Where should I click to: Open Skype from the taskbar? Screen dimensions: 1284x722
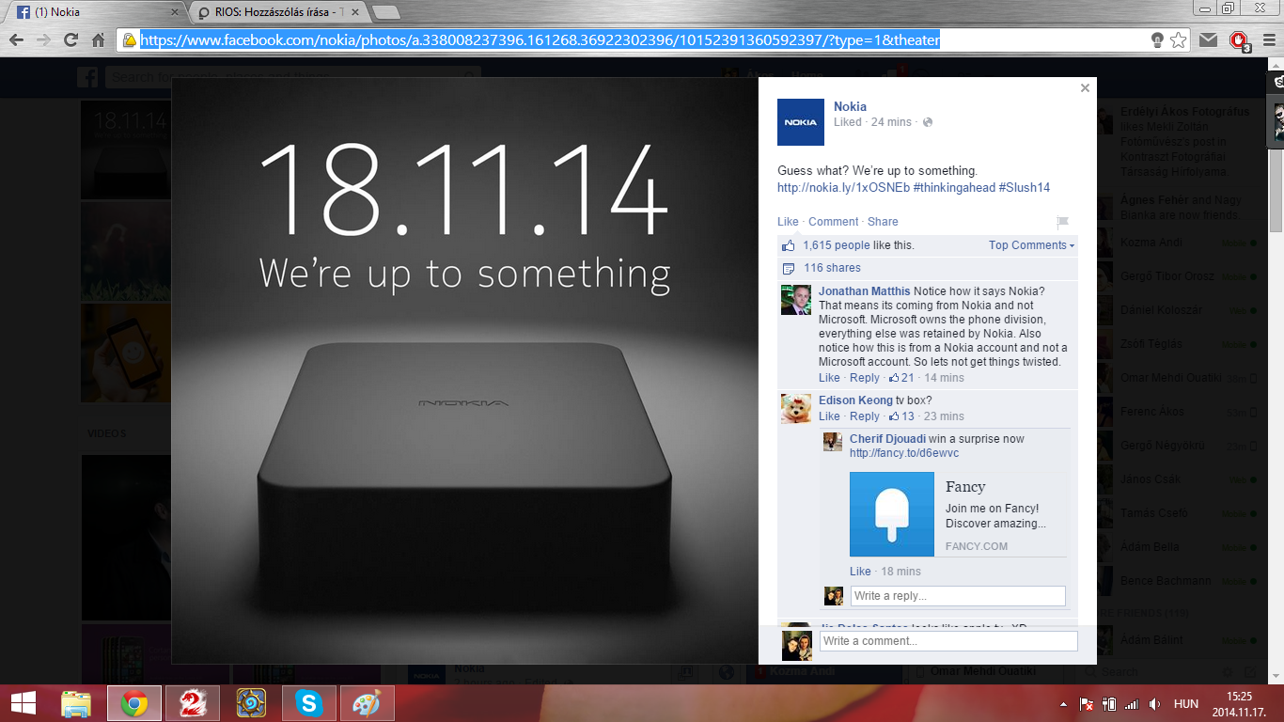point(309,703)
